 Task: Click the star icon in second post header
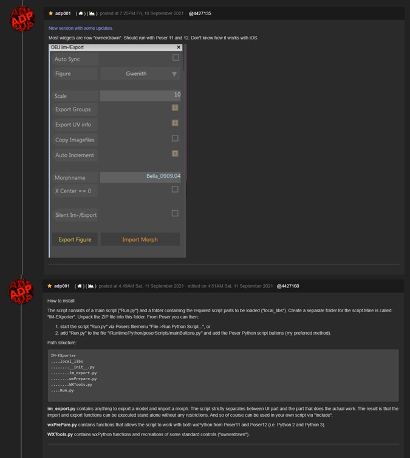(50, 286)
